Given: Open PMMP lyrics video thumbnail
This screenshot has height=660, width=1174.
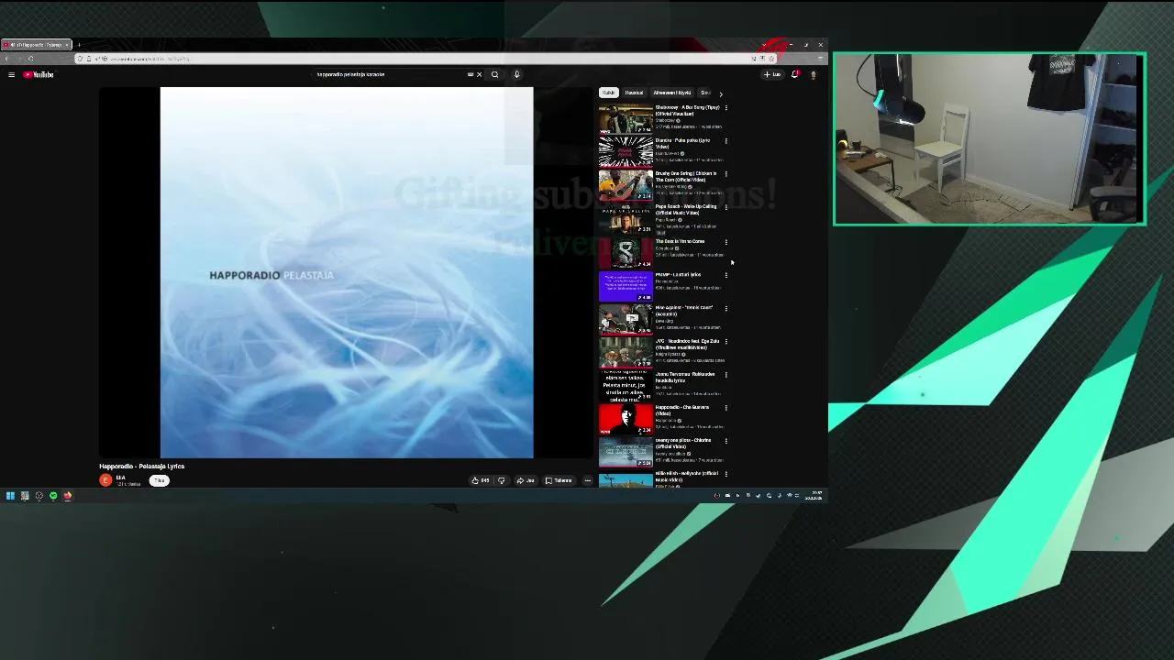Looking at the screenshot, I should point(626,286).
